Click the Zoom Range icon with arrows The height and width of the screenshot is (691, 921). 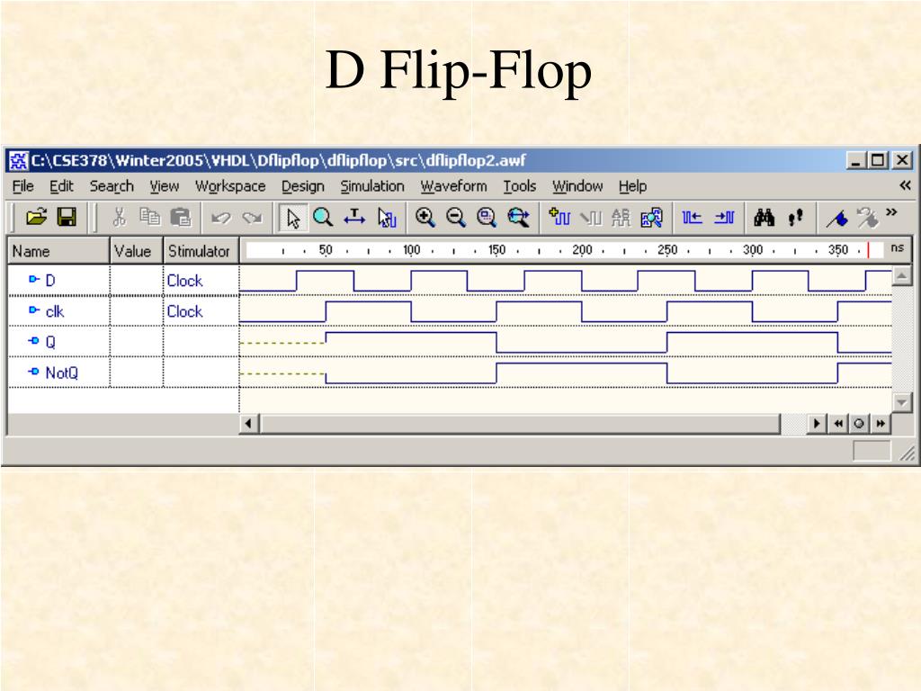518,218
